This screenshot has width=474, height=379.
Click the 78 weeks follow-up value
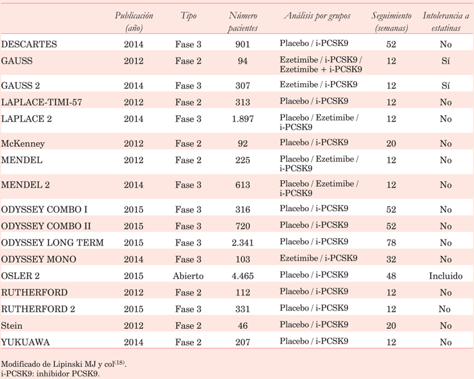[391, 242]
